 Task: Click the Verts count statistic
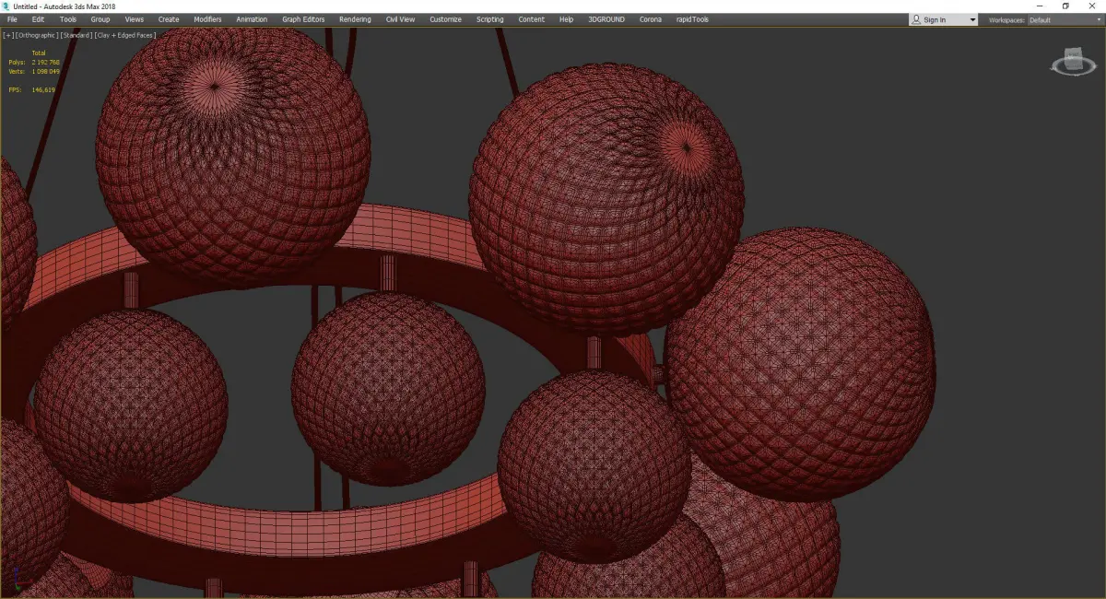point(34,71)
